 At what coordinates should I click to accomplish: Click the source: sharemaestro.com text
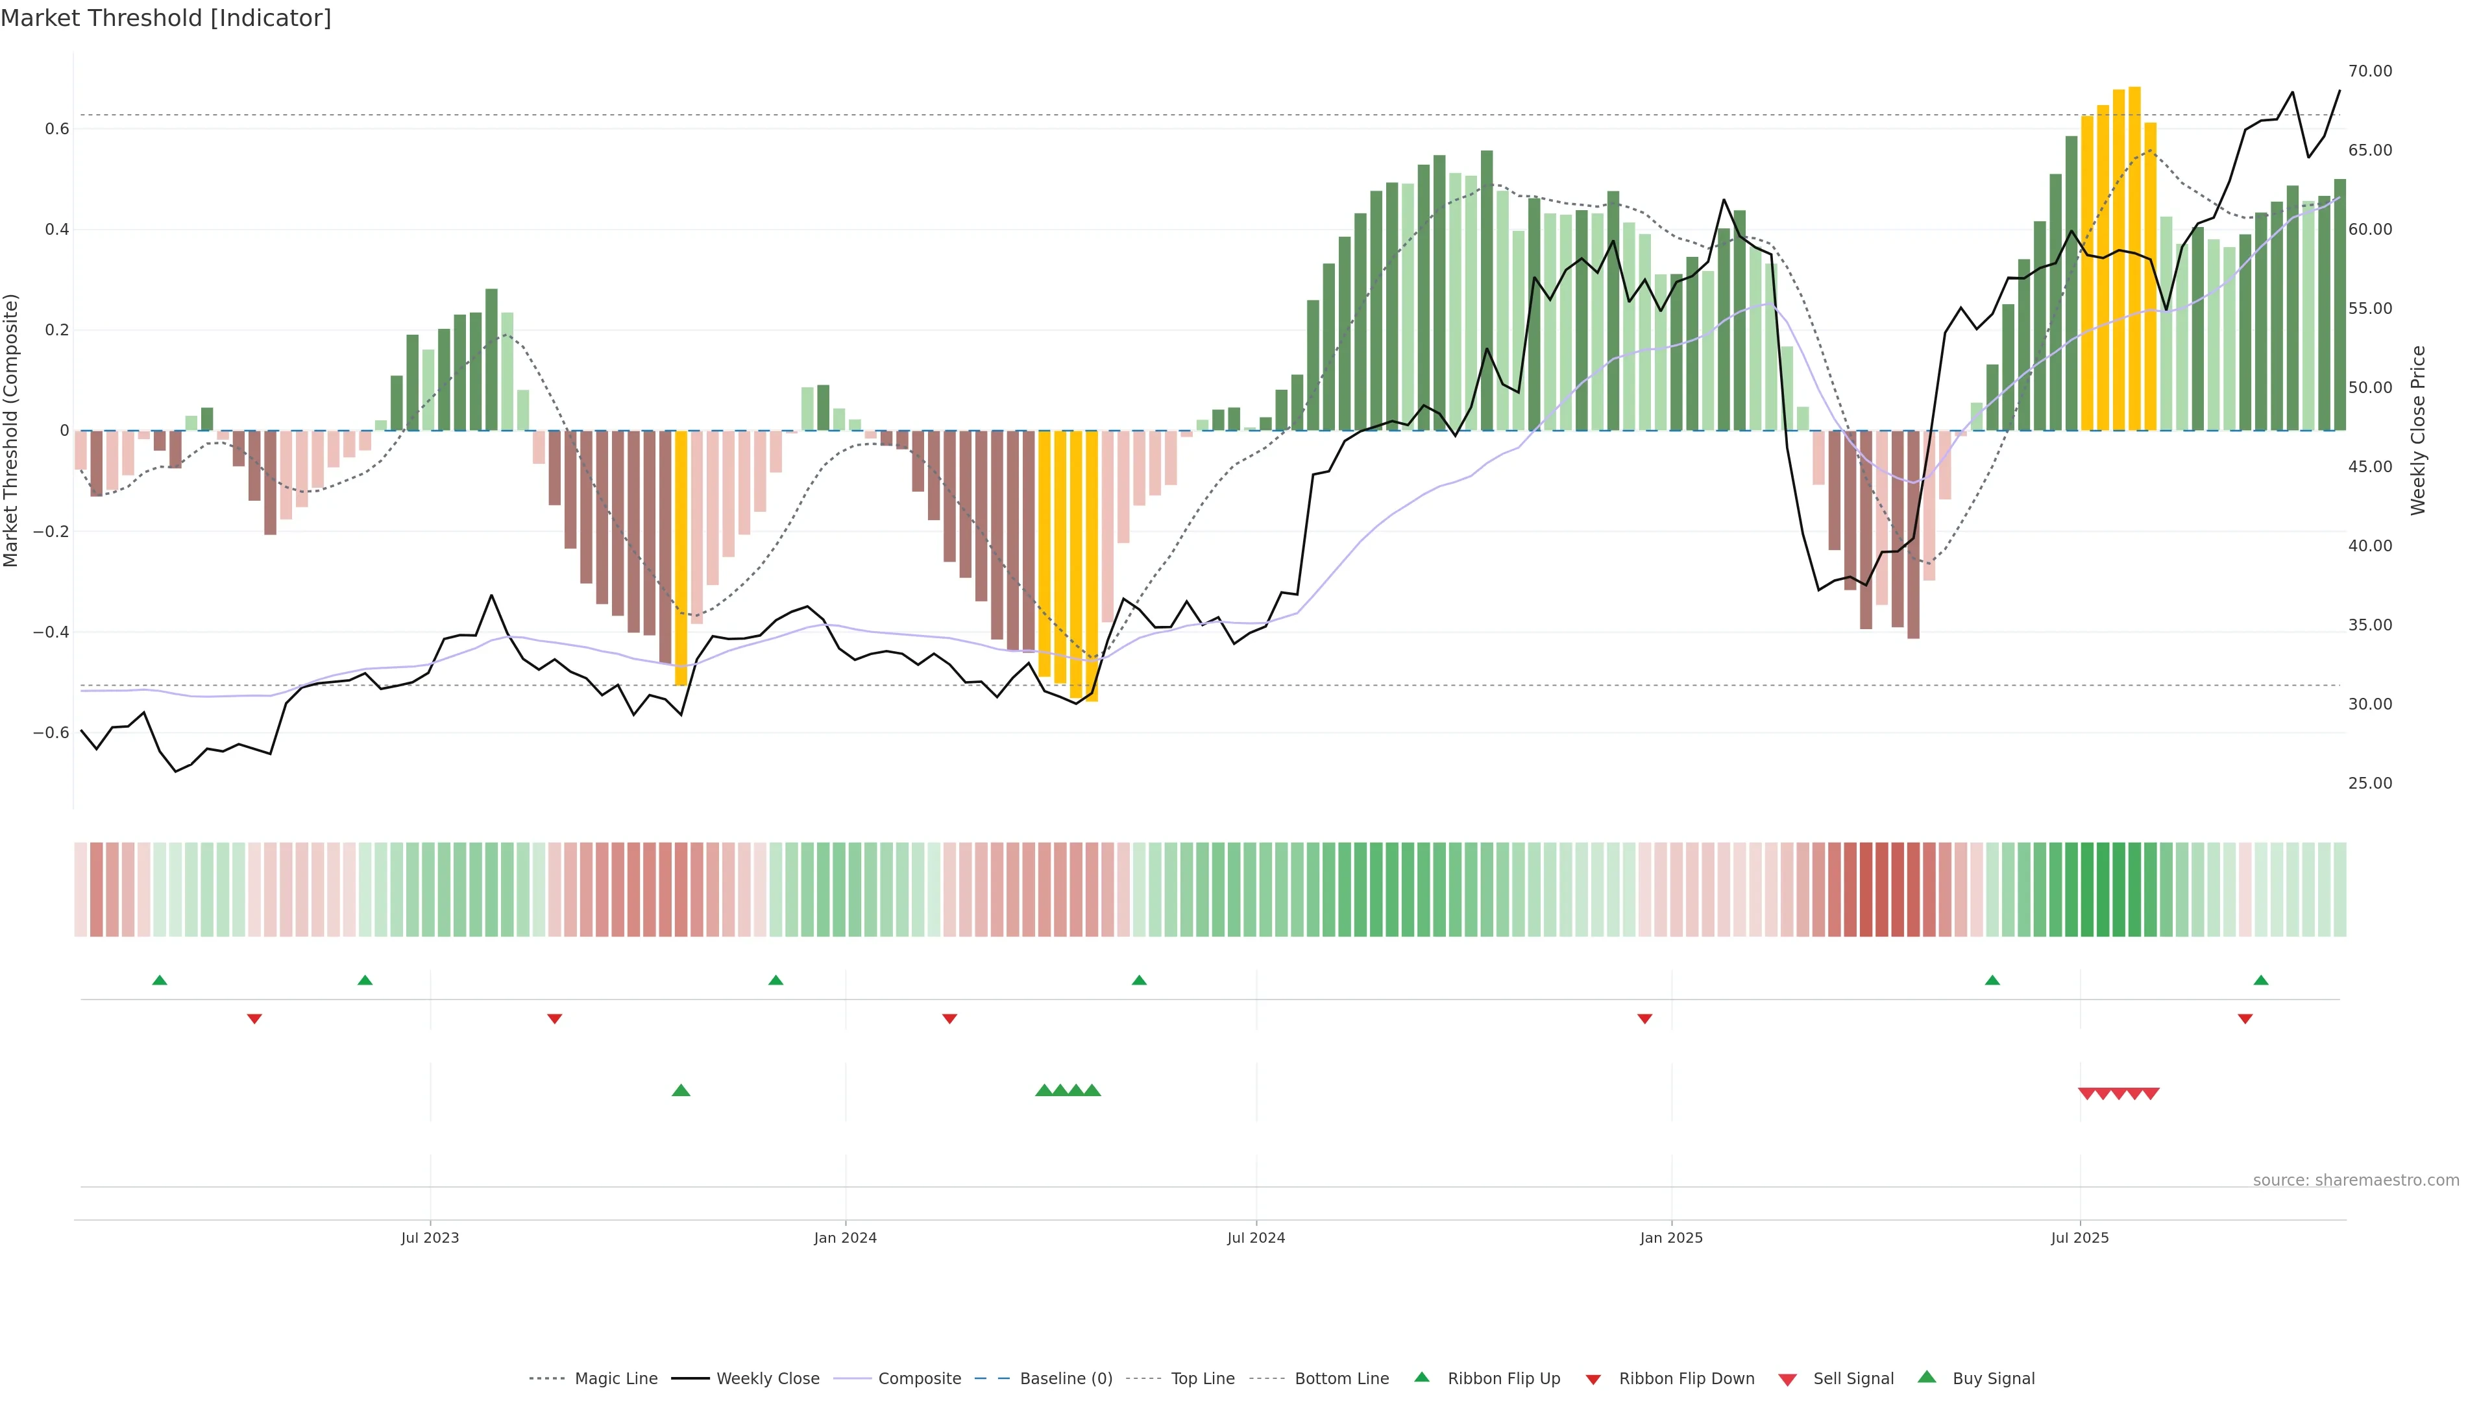click(2356, 1180)
